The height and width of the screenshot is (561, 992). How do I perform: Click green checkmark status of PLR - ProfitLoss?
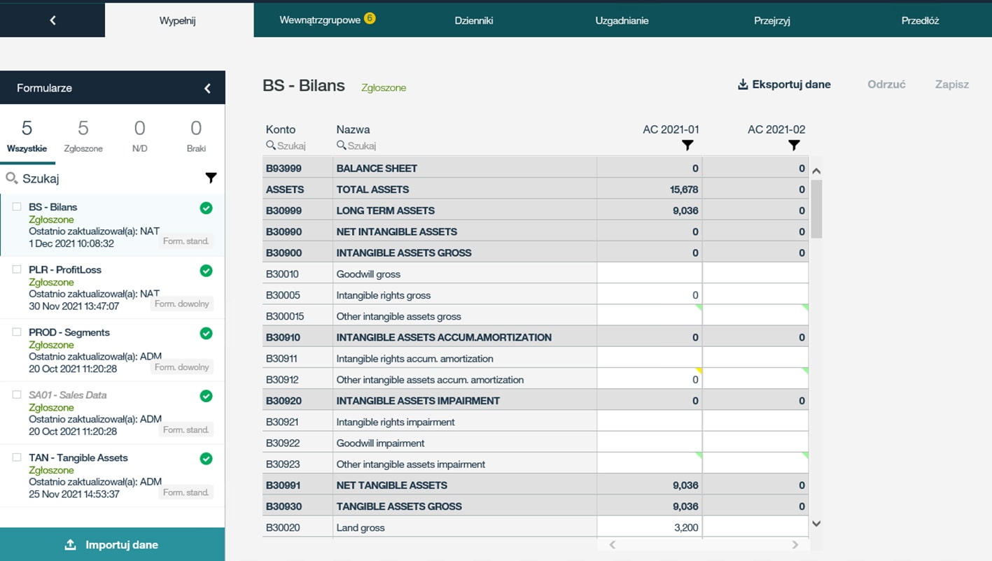[206, 271]
